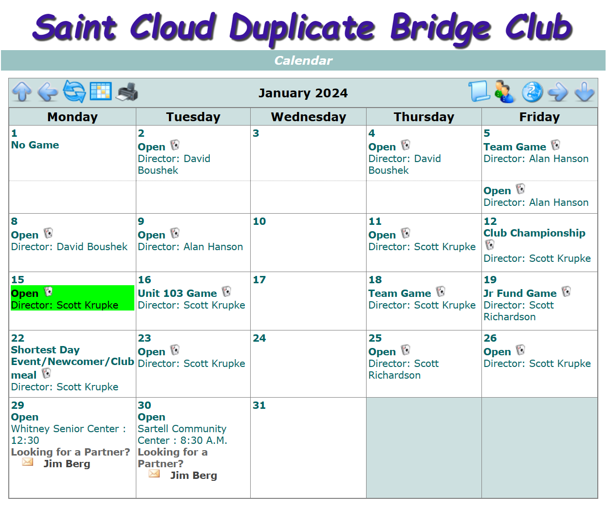
Task: Click 'Director: Scott Richardson' on January 19
Action: (519, 311)
